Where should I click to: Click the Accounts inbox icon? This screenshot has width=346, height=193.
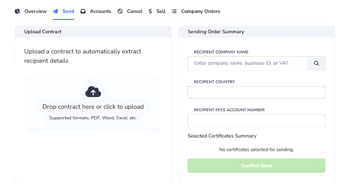(x=83, y=11)
